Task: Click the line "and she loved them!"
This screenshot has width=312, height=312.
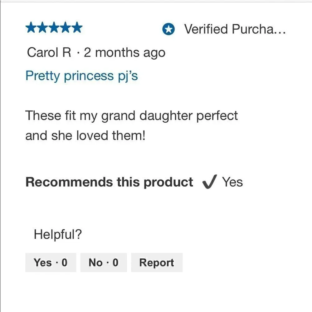Action: (85, 135)
